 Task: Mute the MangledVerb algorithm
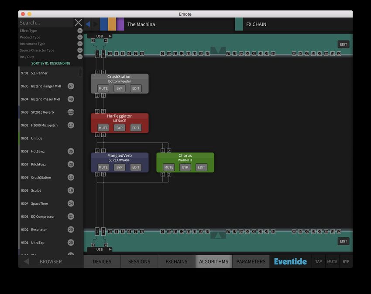pyautogui.click(x=103, y=167)
